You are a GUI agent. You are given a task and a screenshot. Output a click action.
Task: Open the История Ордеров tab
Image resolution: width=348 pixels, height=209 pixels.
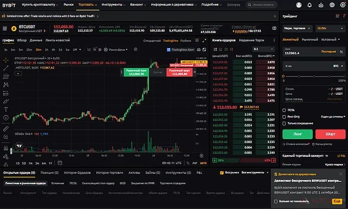point(77,173)
